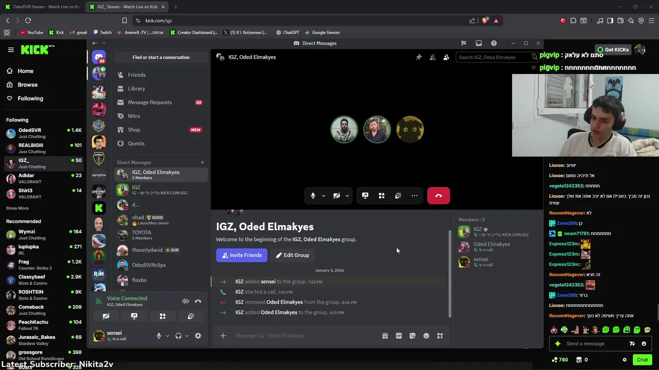Open Discord Shop
Screen dimensions: 659x370
pyautogui.click(x=161, y=129)
